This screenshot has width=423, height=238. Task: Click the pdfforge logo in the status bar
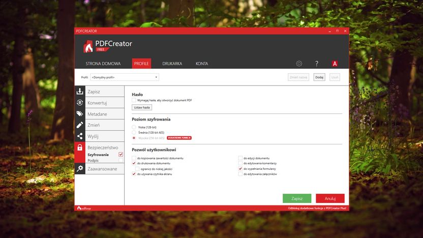(84, 209)
